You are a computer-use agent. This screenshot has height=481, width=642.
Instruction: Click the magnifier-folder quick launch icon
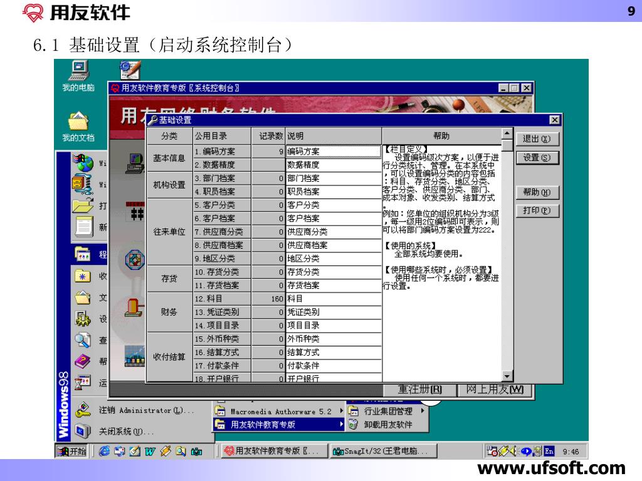(181, 451)
